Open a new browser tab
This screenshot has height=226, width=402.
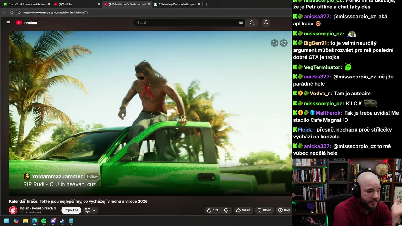(x=206, y=4)
